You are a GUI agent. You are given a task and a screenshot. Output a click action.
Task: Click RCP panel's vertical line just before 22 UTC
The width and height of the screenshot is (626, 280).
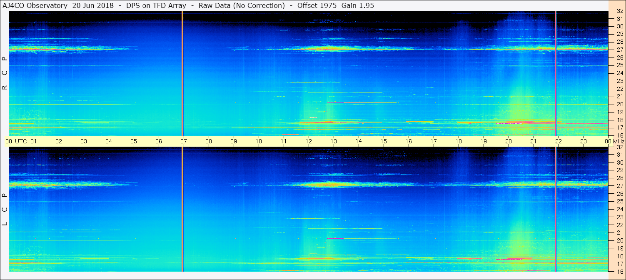[x=556, y=73]
